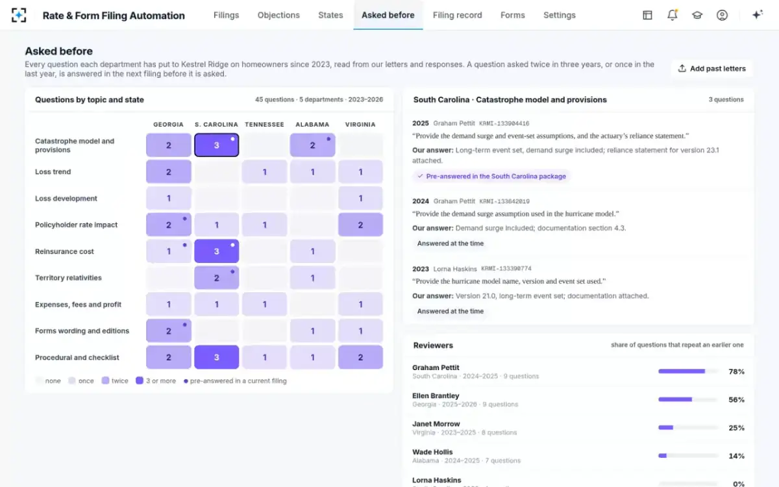Open reviewer Janet Morrow row

pos(578,428)
